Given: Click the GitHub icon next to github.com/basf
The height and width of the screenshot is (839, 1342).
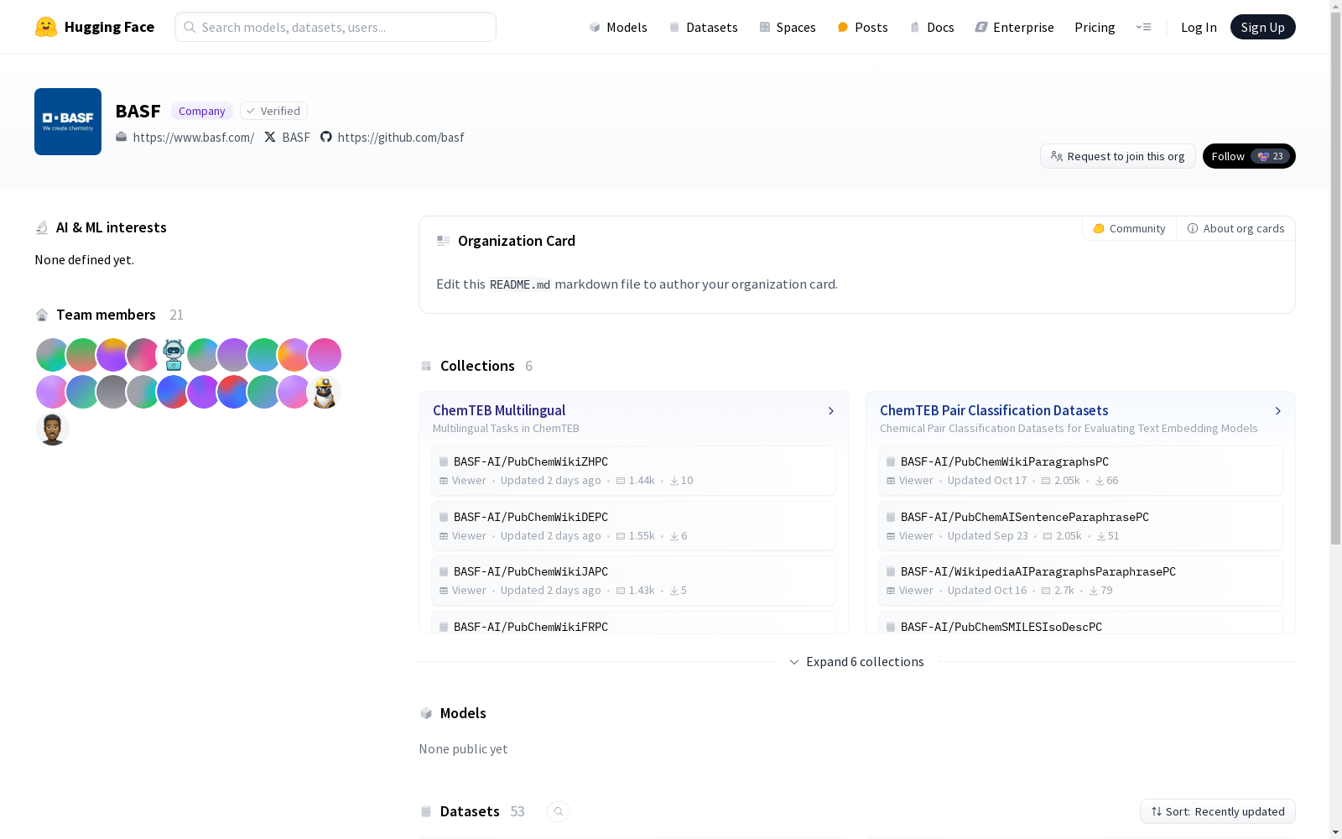Looking at the screenshot, I should pyautogui.click(x=326, y=137).
